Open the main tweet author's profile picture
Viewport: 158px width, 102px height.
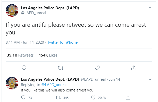[x=12, y=10]
